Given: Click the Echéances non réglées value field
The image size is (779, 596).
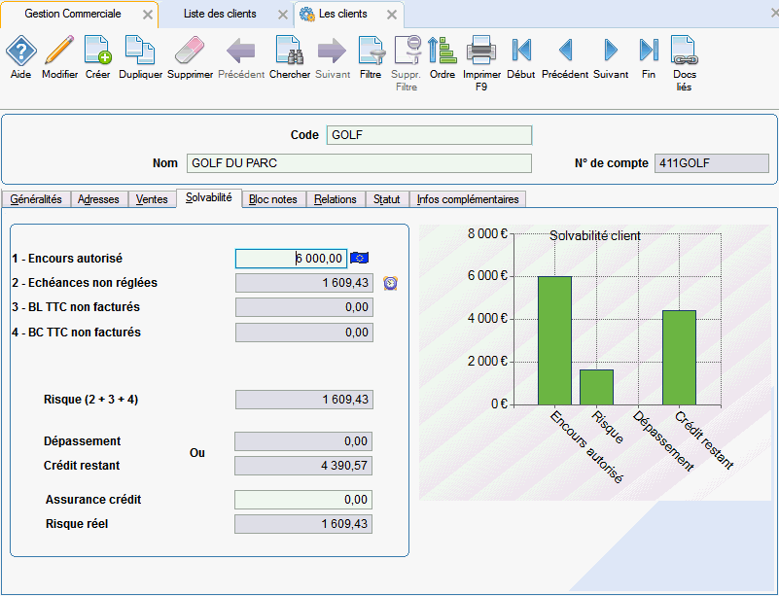Looking at the screenshot, I should coord(304,283).
